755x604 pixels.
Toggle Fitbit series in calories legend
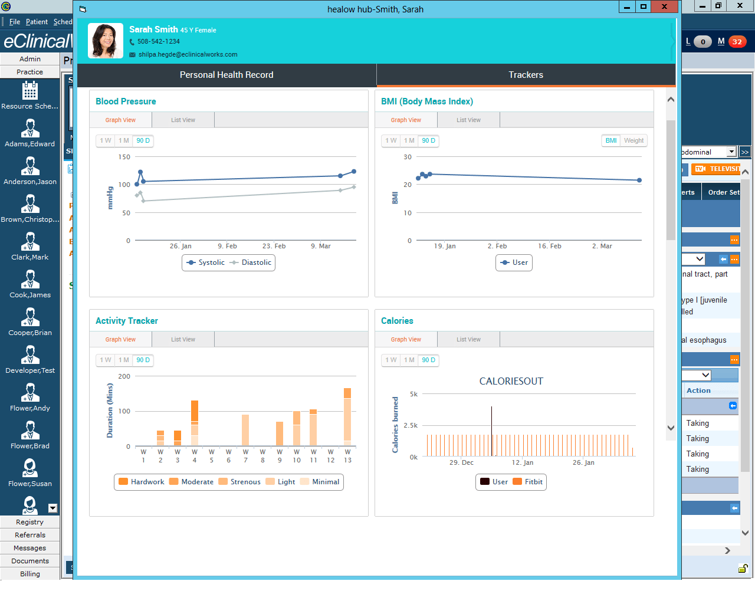tap(528, 482)
